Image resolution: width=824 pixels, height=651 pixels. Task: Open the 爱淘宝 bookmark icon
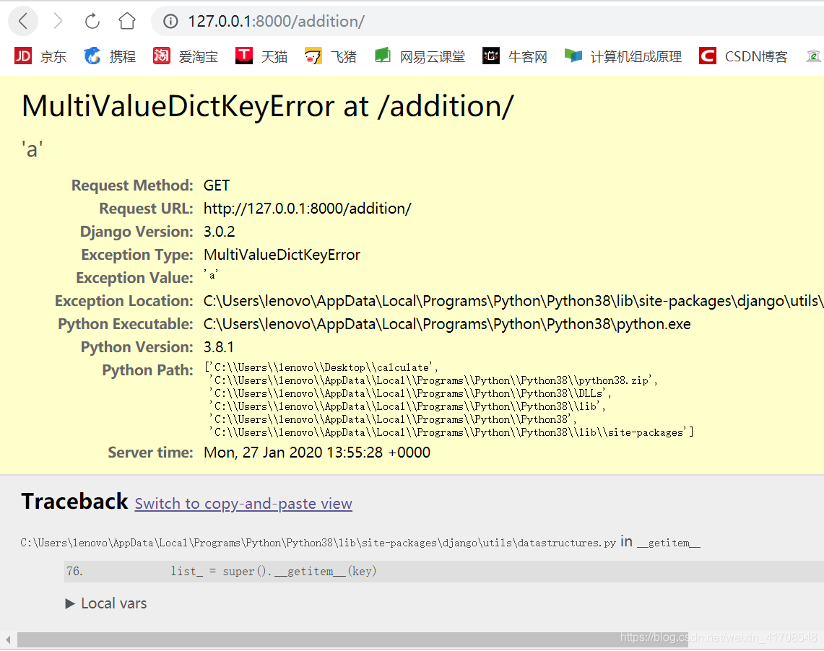pos(161,55)
